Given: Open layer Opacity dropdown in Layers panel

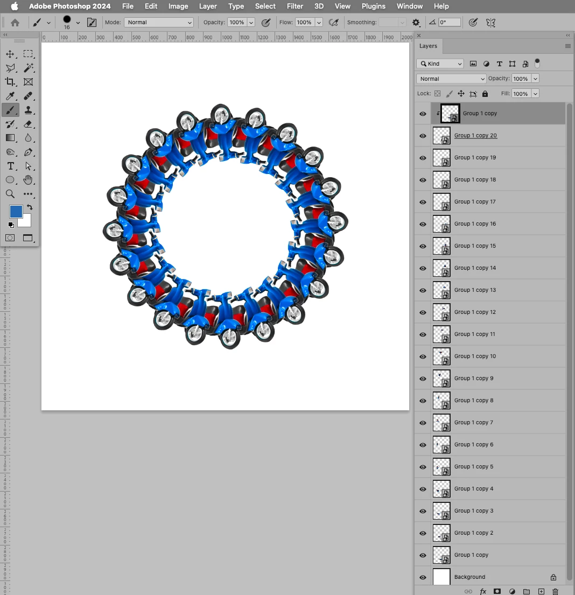Looking at the screenshot, I should 535,79.
